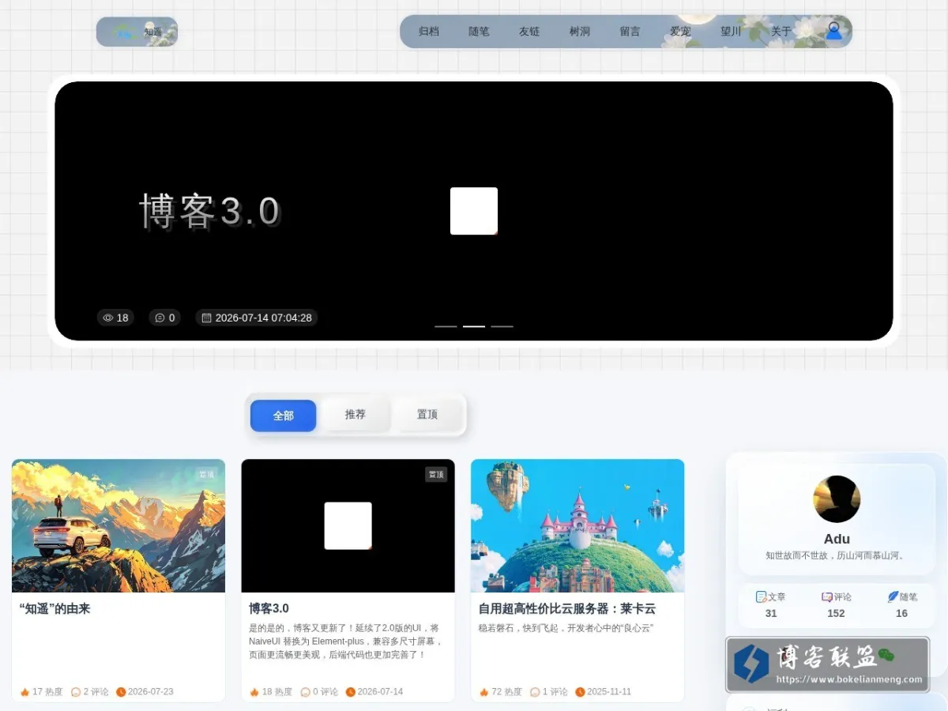Click the calendar icon beside 2026-07-14 07:04:28

pyautogui.click(x=207, y=318)
